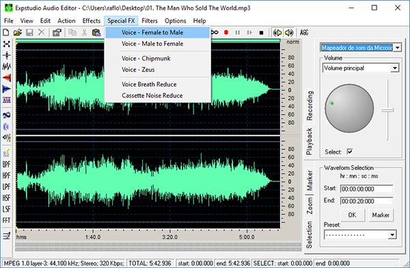The image size is (410, 268).
Task: Toggle the Select checkbox
Action: [350, 151]
